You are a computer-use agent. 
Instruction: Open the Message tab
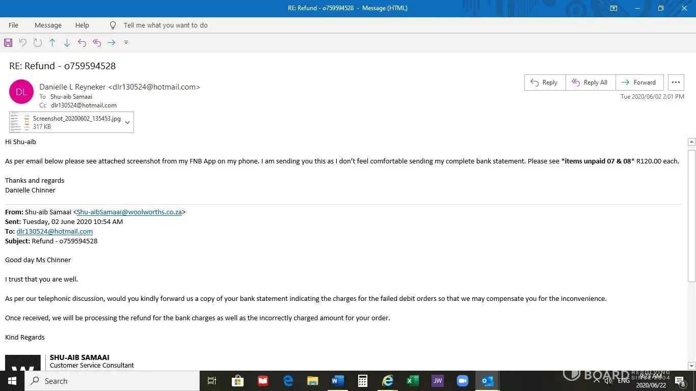click(x=48, y=25)
